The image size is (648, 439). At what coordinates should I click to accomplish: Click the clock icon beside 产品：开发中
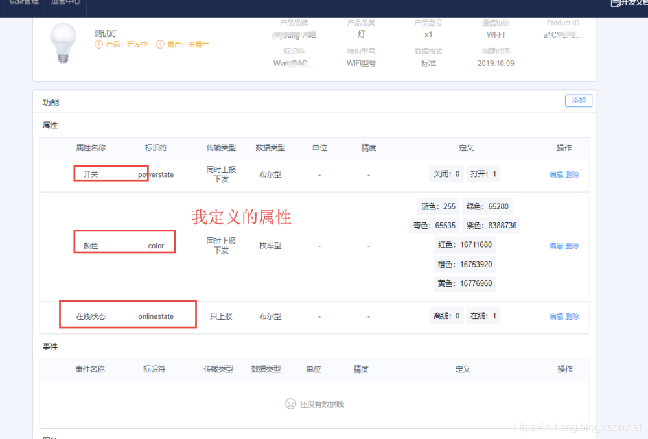click(x=98, y=44)
